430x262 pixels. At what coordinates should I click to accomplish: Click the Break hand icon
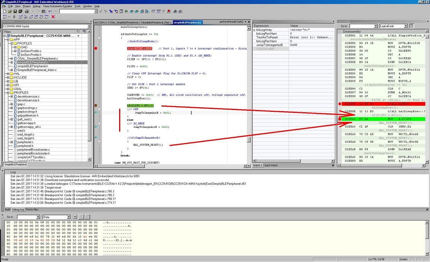coord(15,17)
